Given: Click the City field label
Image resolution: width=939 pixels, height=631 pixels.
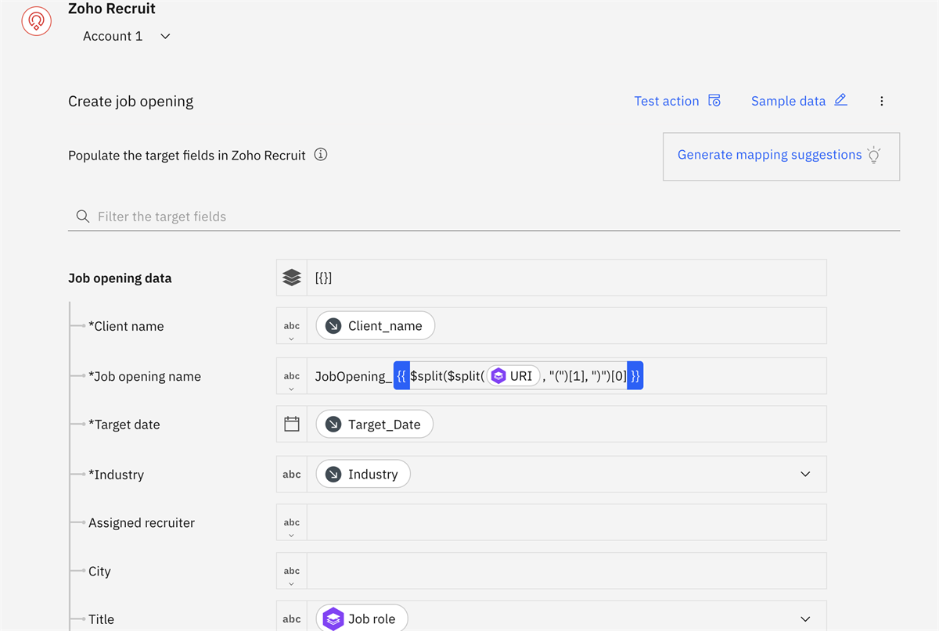Looking at the screenshot, I should coord(99,572).
